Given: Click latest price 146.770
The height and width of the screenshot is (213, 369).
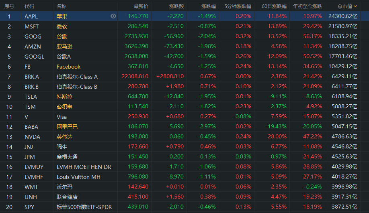Looking at the screenshot, I should tap(138, 16).
